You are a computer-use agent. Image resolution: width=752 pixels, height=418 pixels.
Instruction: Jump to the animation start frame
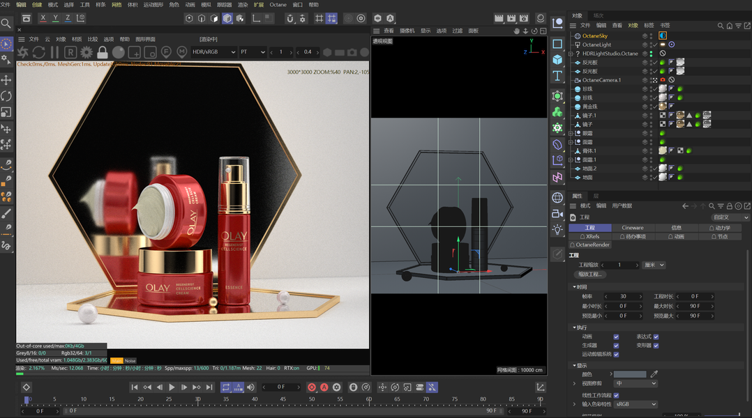(135, 387)
